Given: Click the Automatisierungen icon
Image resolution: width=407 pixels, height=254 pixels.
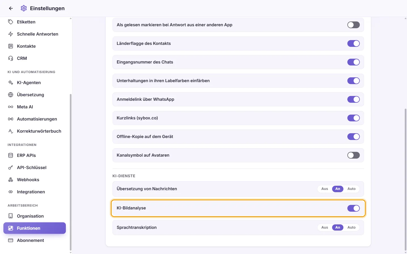Looking at the screenshot, I should (x=11, y=119).
